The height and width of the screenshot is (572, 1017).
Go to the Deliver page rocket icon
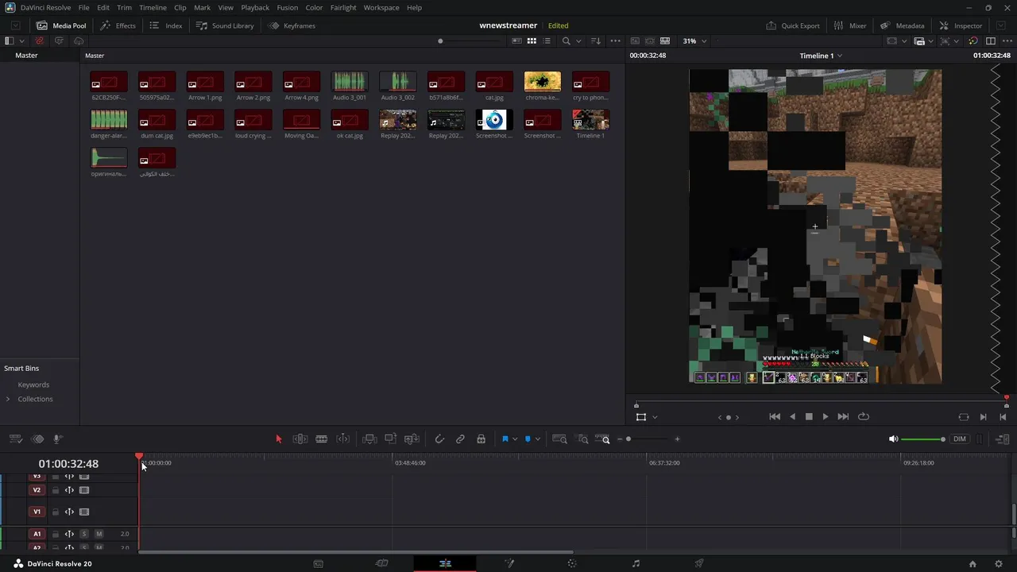(699, 563)
